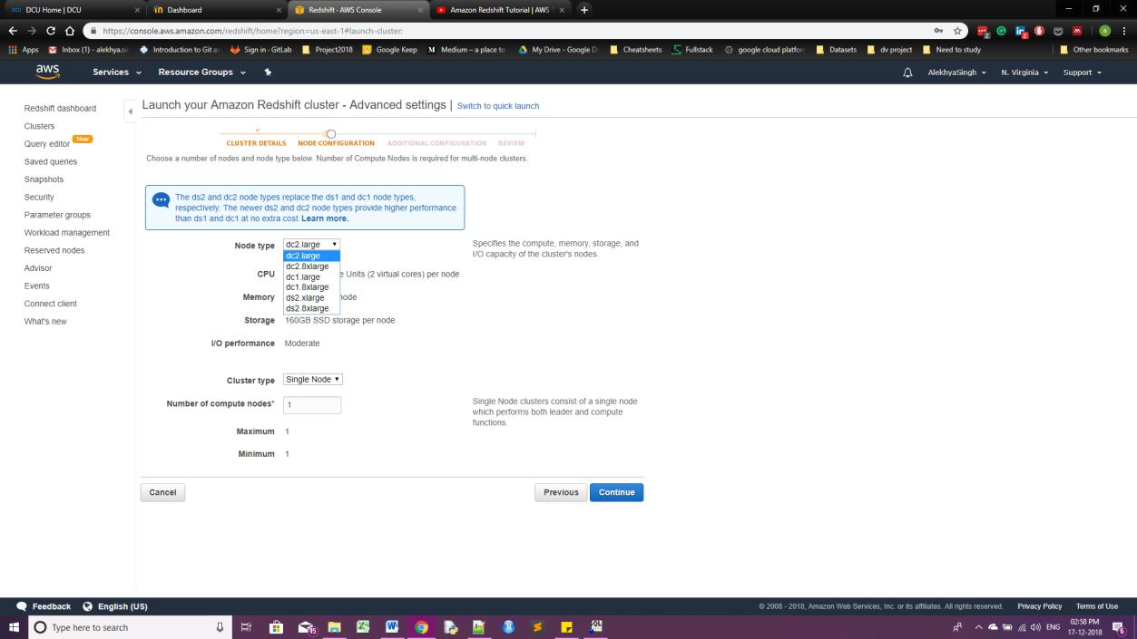Viewport: 1137px width, 639px height.
Task: Click the AWS home logo
Action: 47,70
